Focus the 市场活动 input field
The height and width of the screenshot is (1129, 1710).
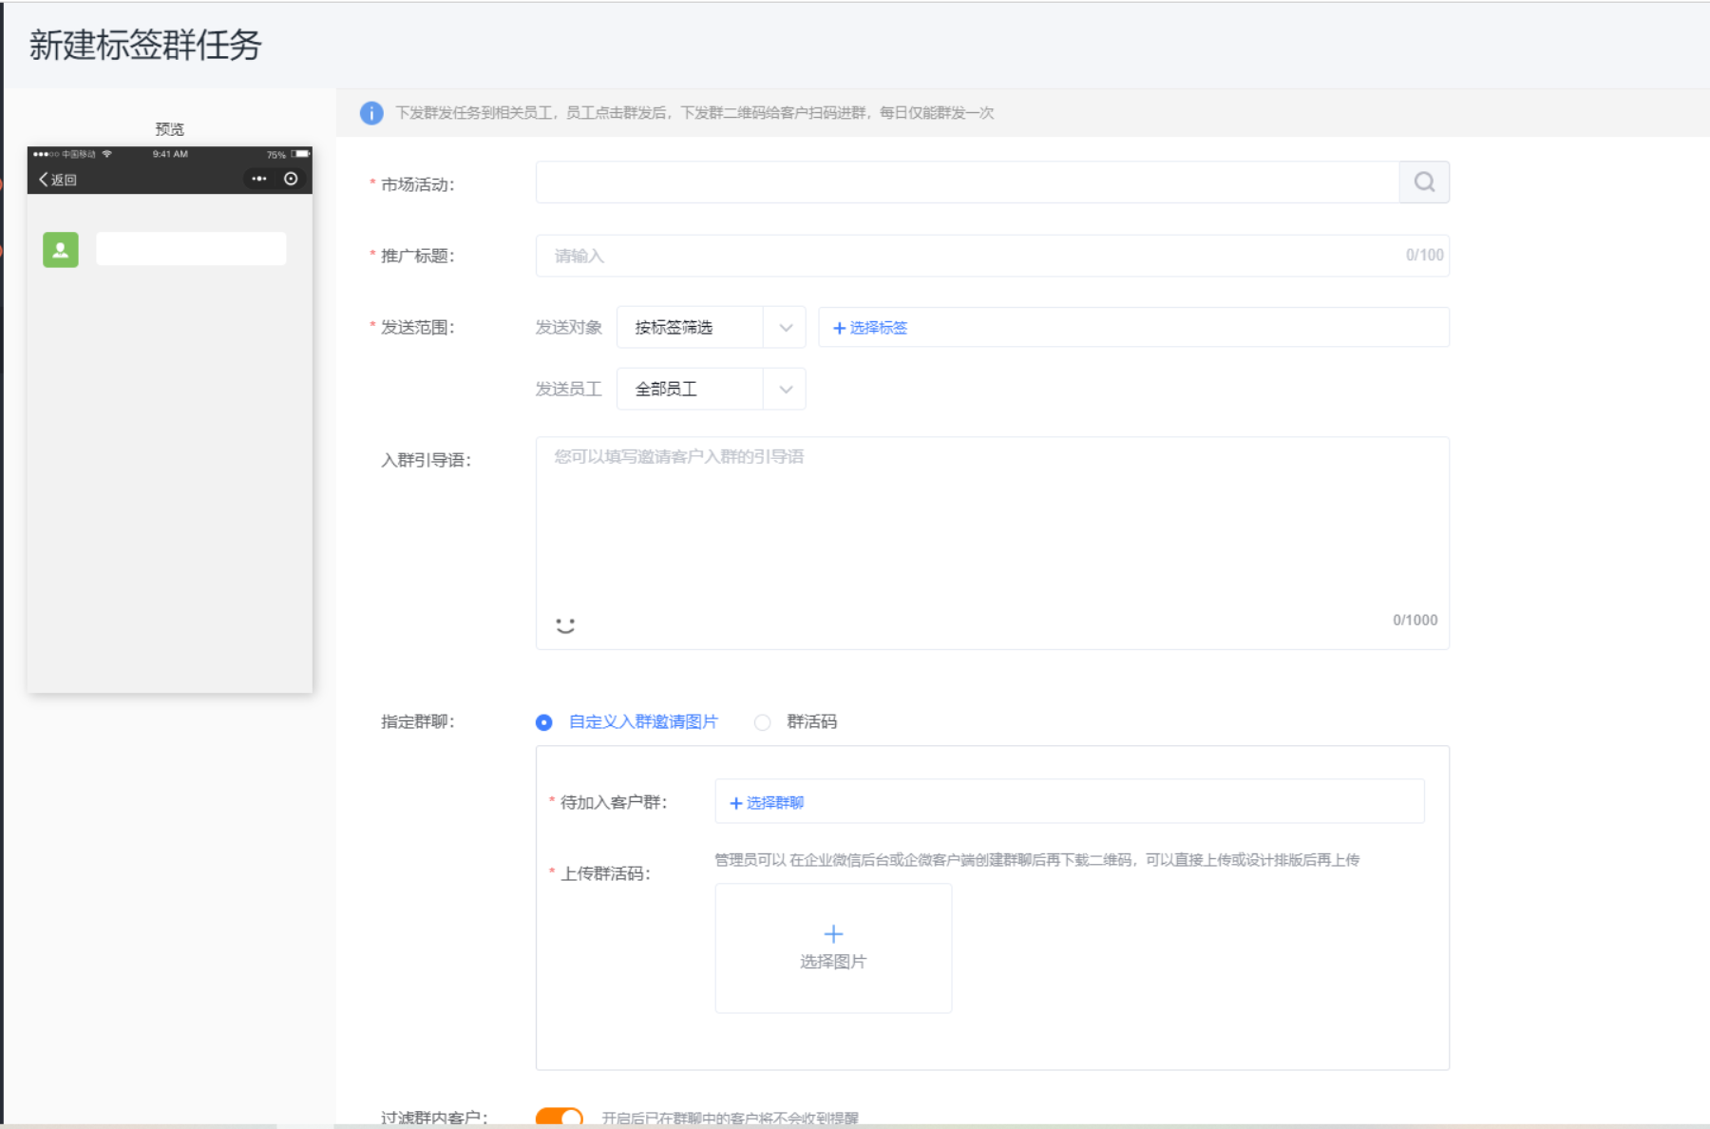point(967,182)
